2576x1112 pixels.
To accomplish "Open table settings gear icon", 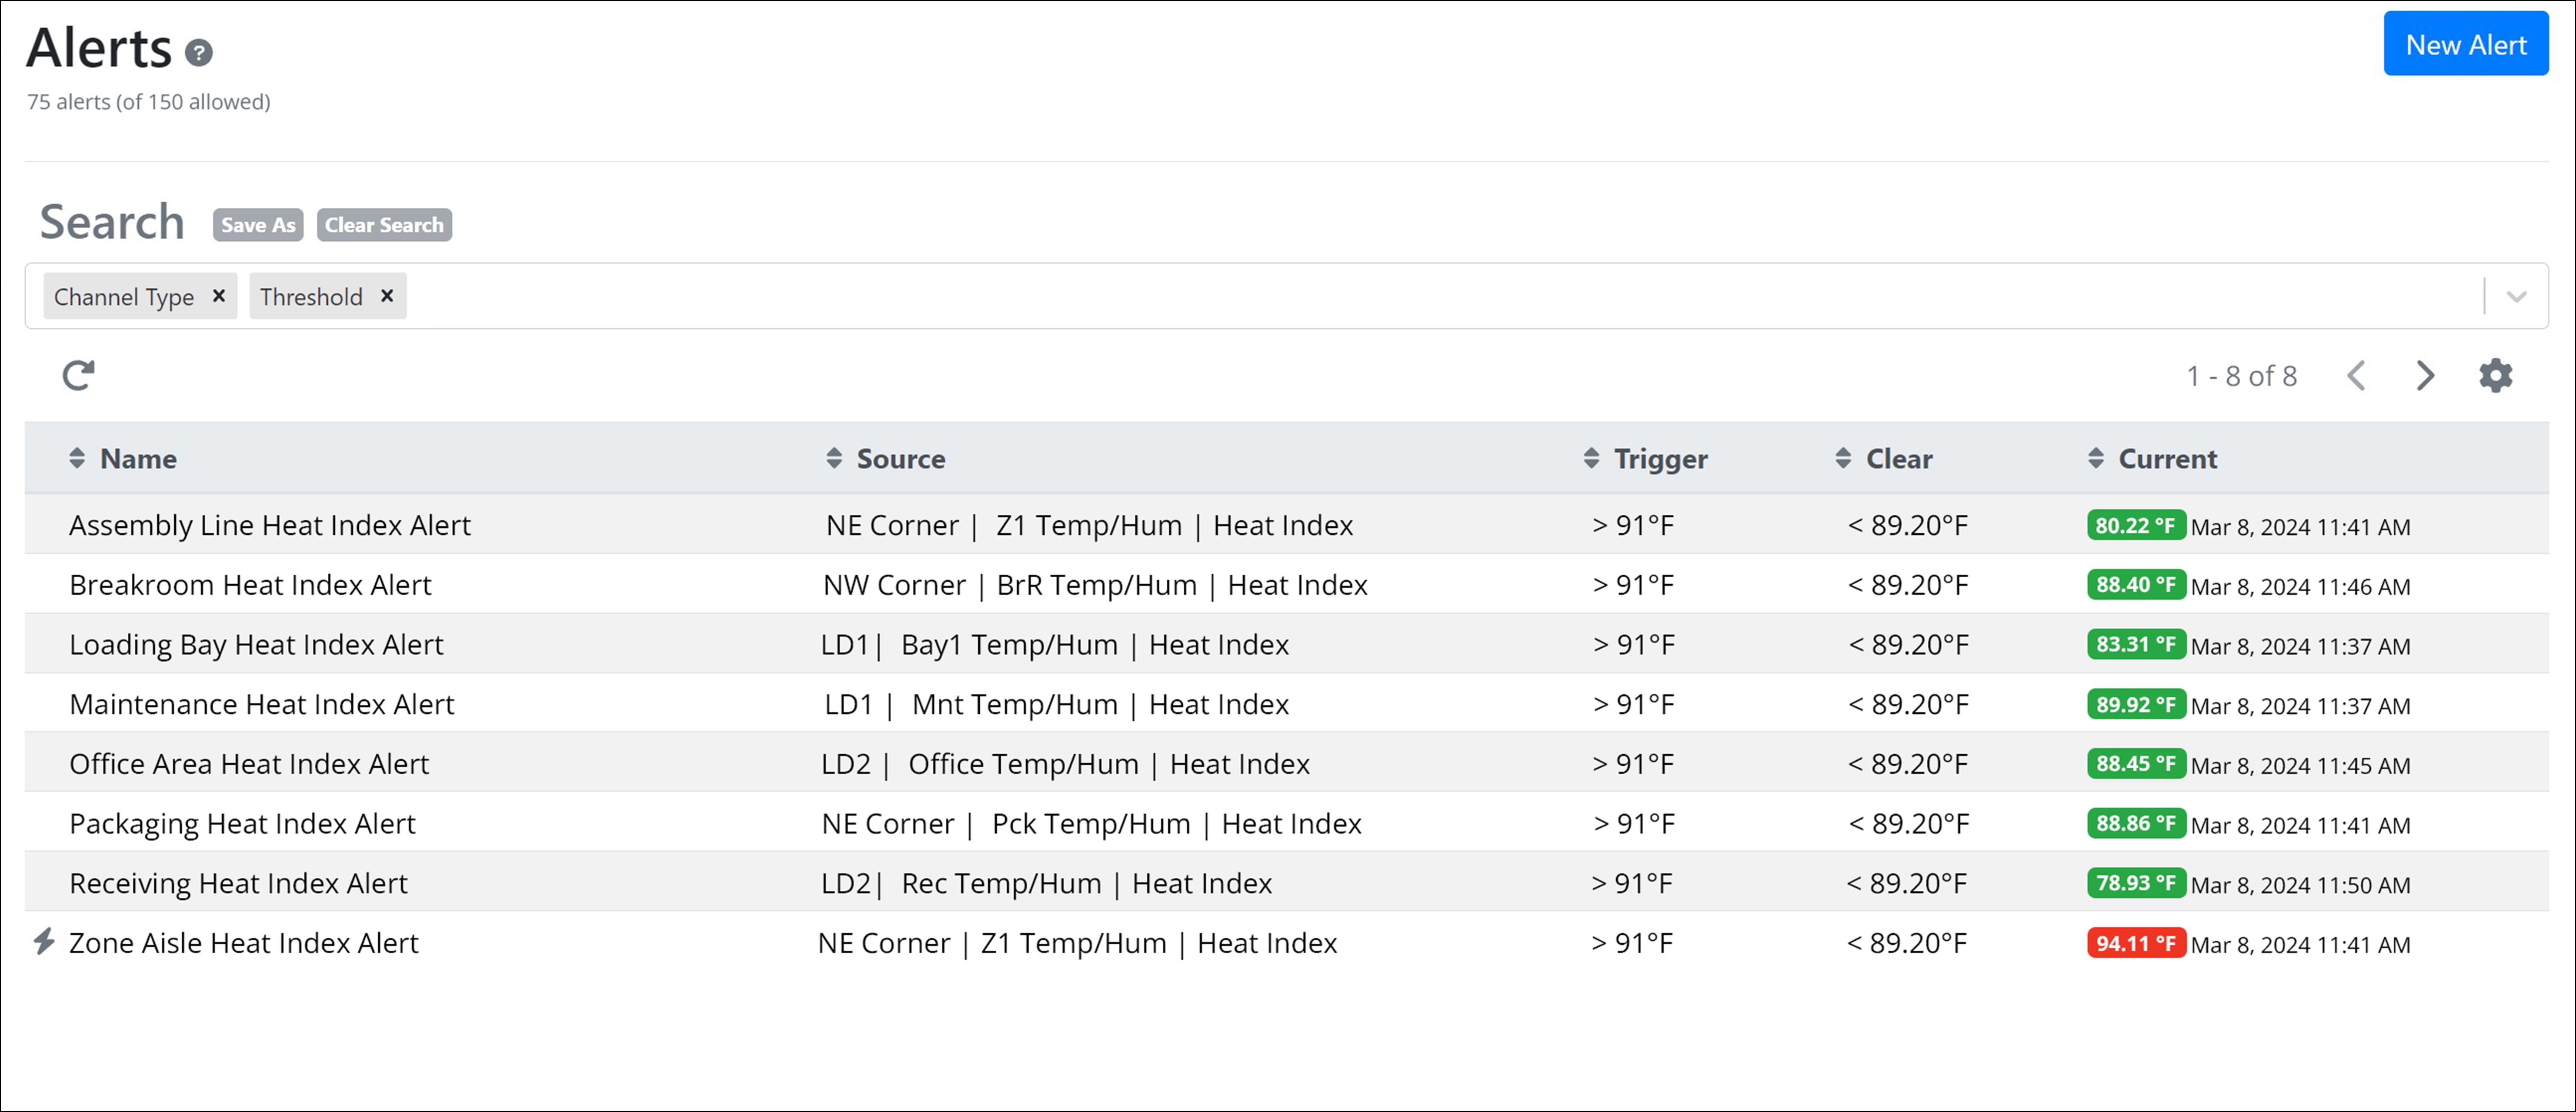I will pyautogui.click(x=2495, y=375).
